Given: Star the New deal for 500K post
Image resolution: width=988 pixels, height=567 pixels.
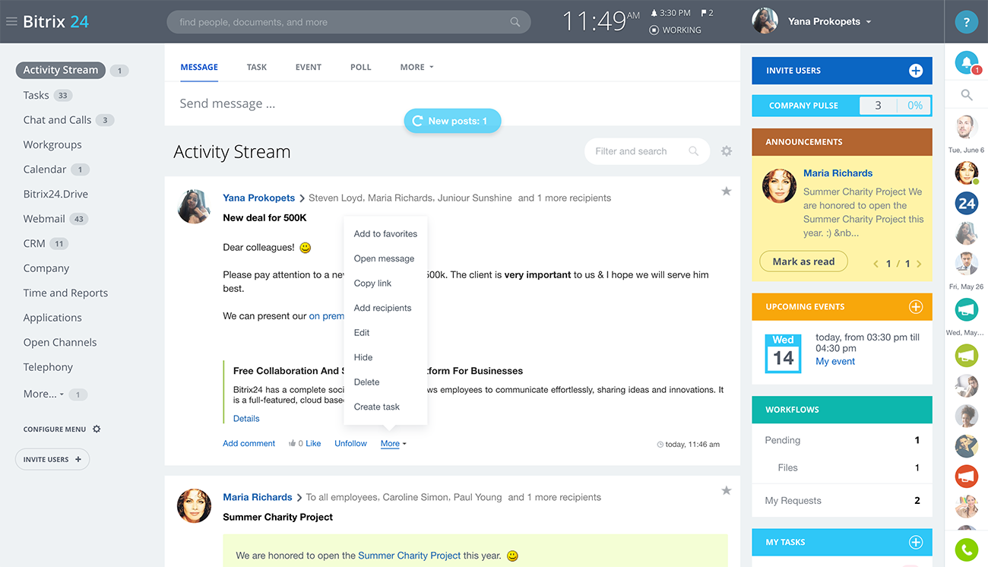Looking at the screenshot, I should coord(726,192).
